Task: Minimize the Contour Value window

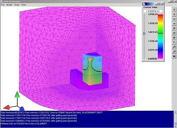Action: [156, 4]
